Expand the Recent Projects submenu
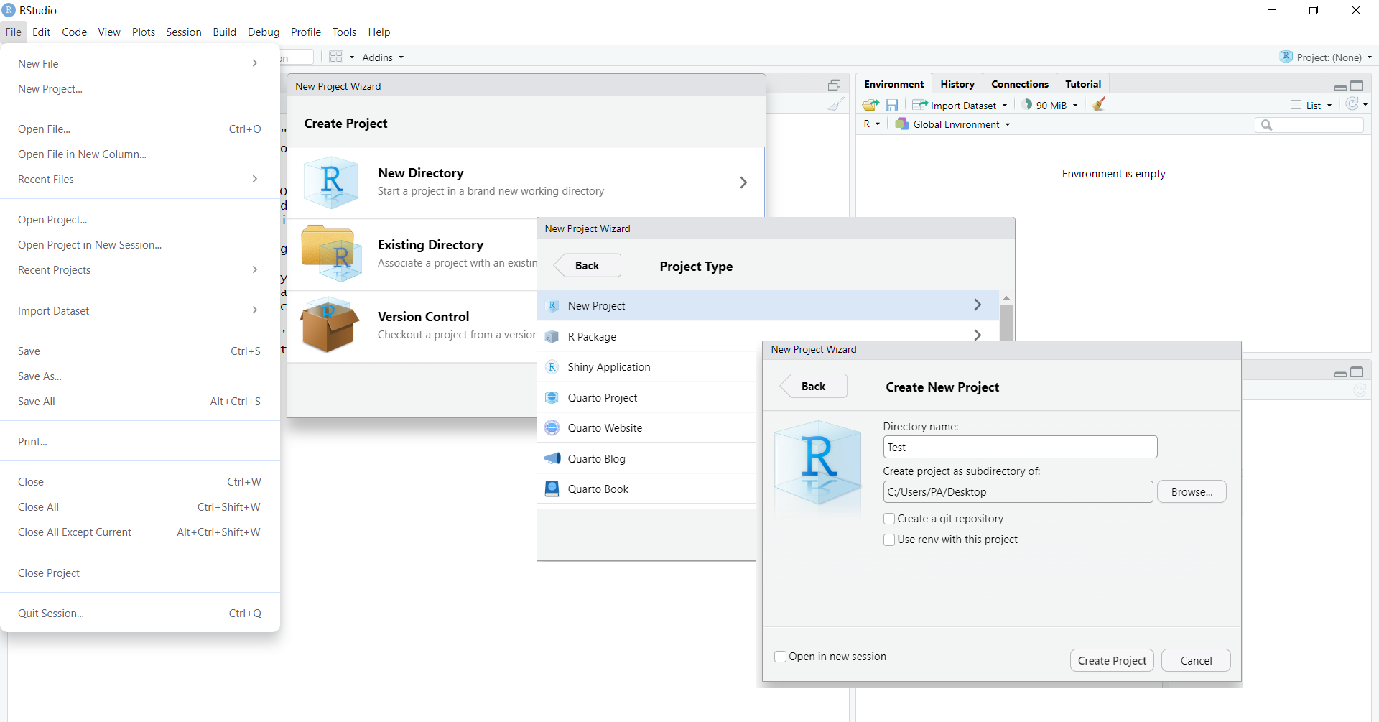The height and width of the screenshot is (722, 1379). (139, 269)
